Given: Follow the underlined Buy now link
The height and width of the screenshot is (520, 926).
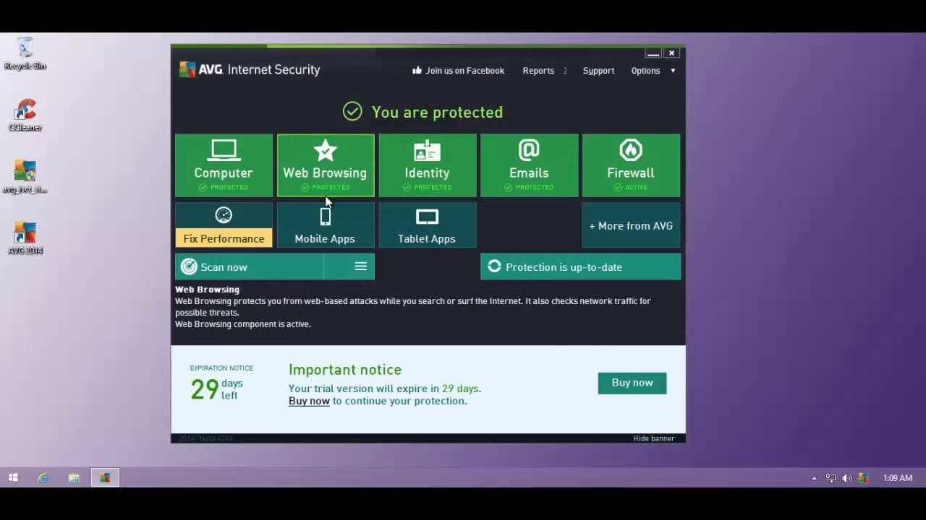Looking at the screenshot, I should [309, 401].
